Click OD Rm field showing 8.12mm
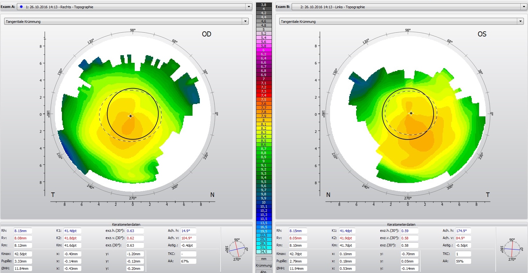The image size is (528, 273). coord(23,245)
